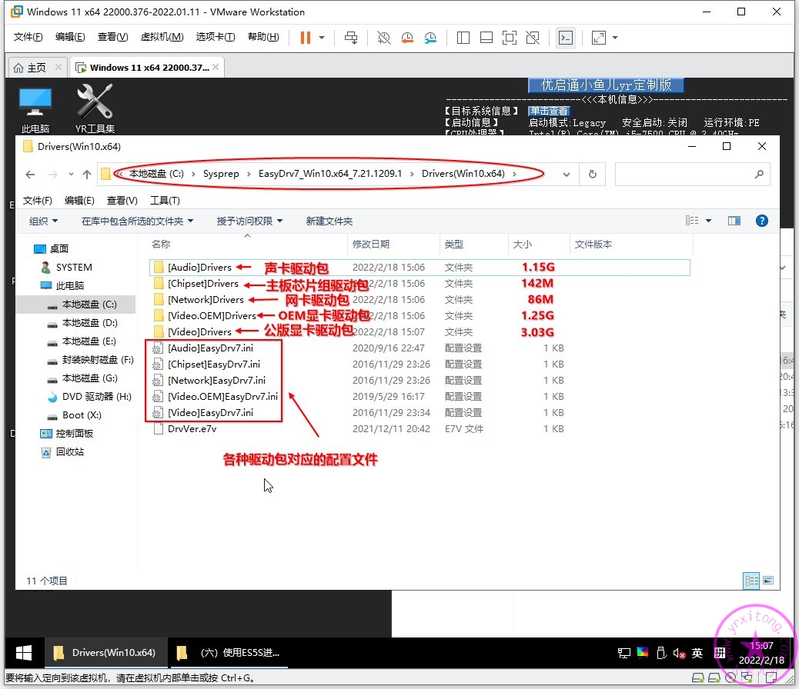This screenshot has width=799, height=689.
Task: Click the search magnifier icon in Explorer
Action: pos(759,174)
